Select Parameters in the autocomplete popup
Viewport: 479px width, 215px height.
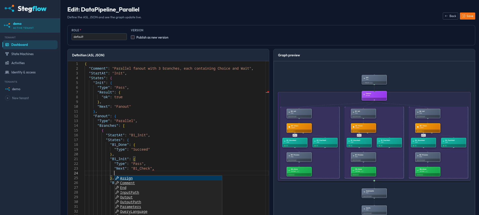(x=168, y=207)
